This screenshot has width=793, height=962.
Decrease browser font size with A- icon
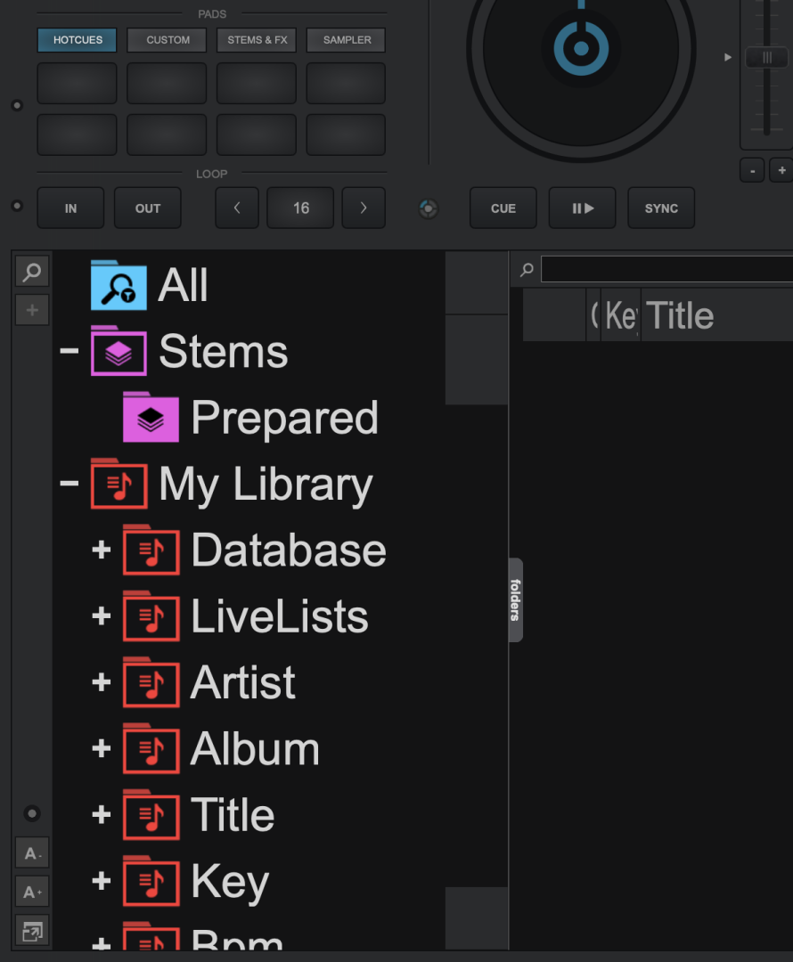click(32, 853)
